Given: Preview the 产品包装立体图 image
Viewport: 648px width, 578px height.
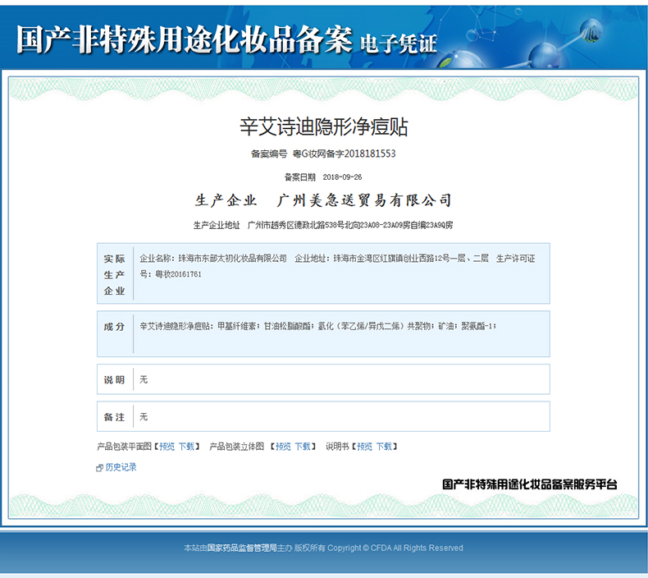Looking at the screenshot, I should pos(283,447).
